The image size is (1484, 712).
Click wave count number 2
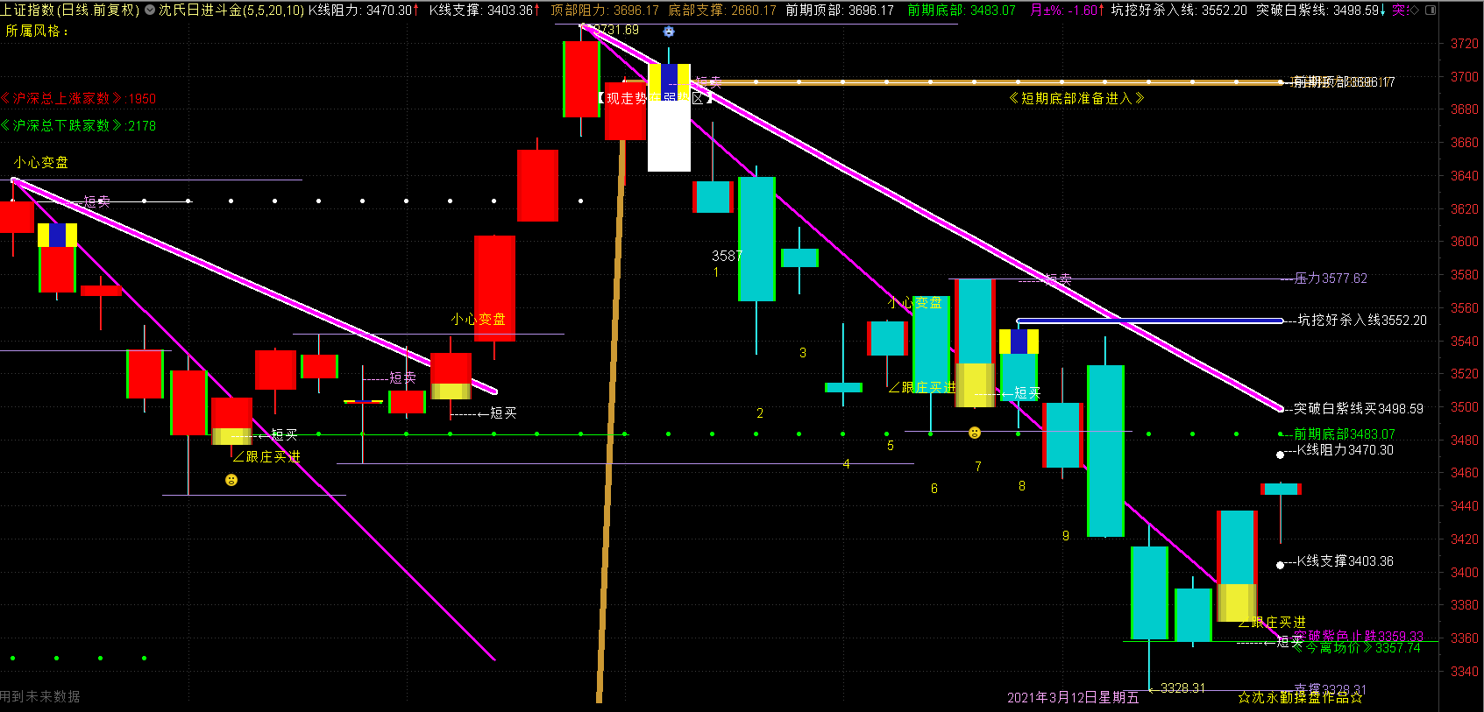point(760,413)
